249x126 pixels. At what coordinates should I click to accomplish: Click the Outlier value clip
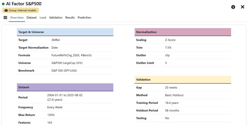(167, 55)
